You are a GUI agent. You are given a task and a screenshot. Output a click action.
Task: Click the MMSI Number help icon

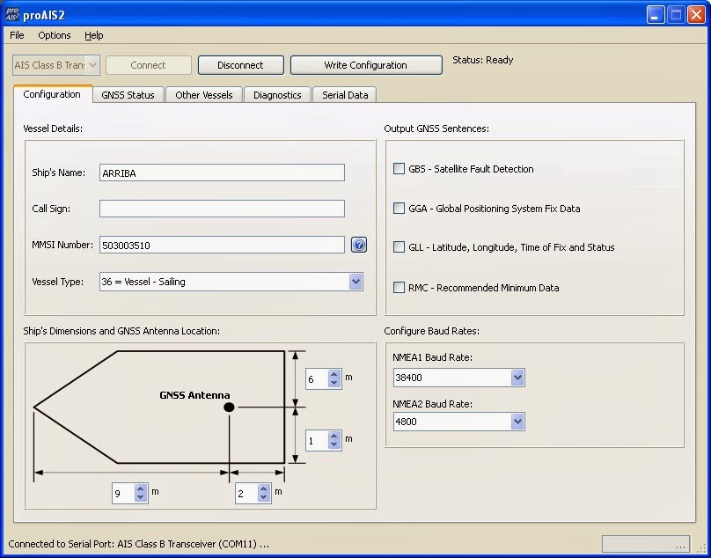(x=359, y=245)
